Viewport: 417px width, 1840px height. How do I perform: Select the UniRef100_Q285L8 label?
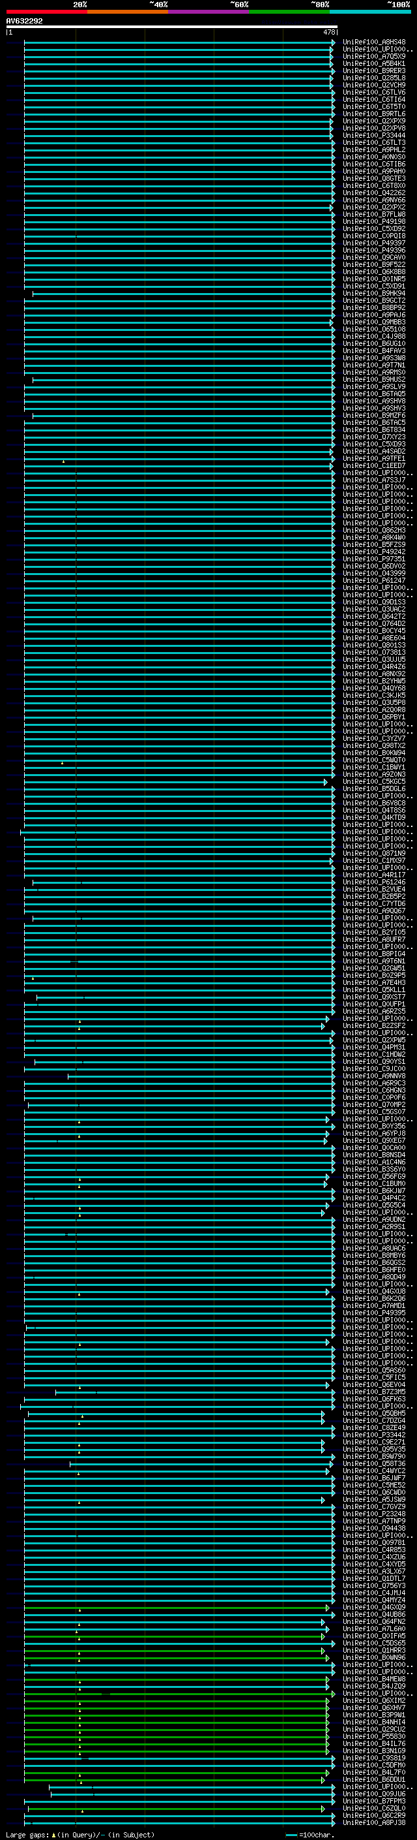[x=373, y=78]
